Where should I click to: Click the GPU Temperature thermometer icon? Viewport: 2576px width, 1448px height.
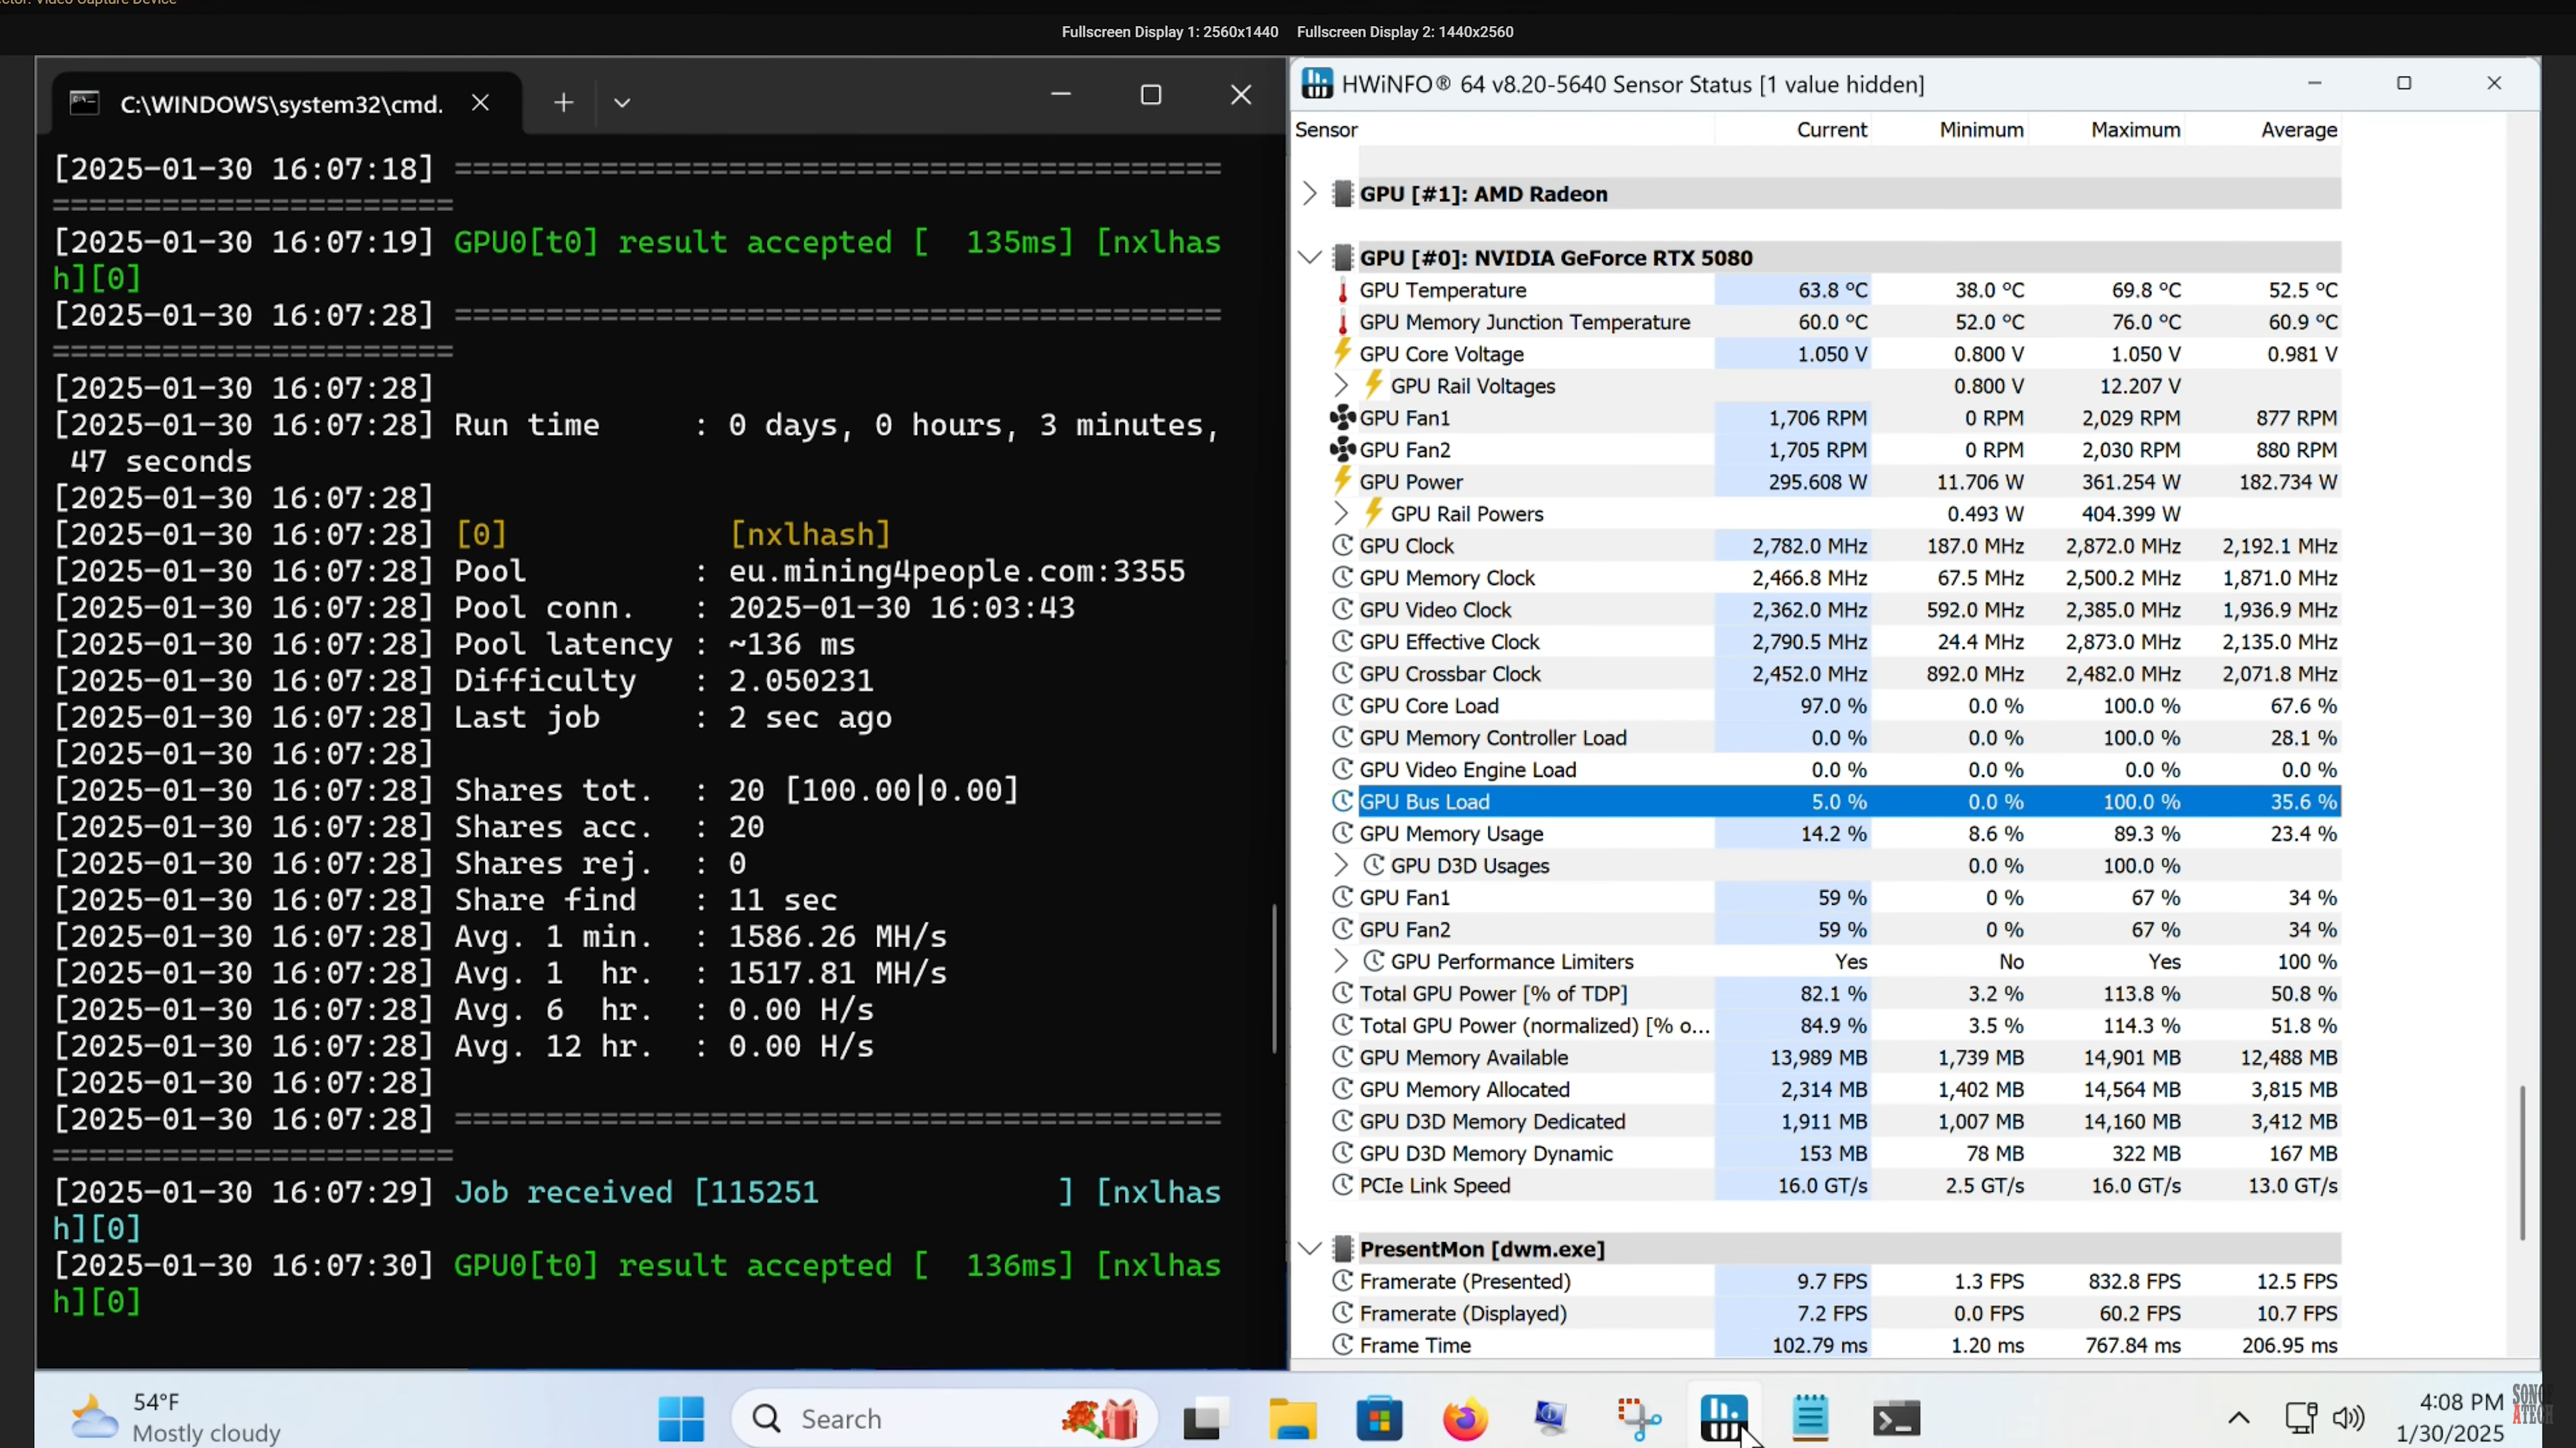tap(1342, 291)
